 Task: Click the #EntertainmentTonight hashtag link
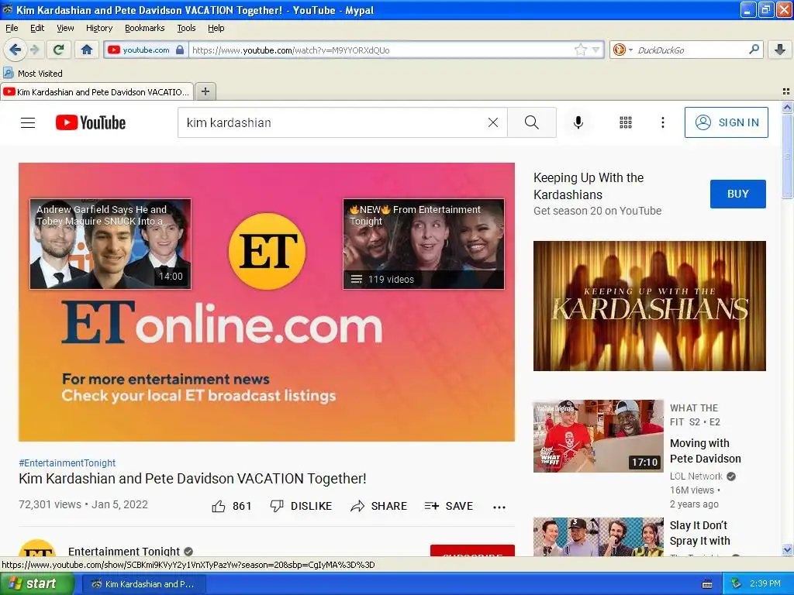[x=67, y=463]
